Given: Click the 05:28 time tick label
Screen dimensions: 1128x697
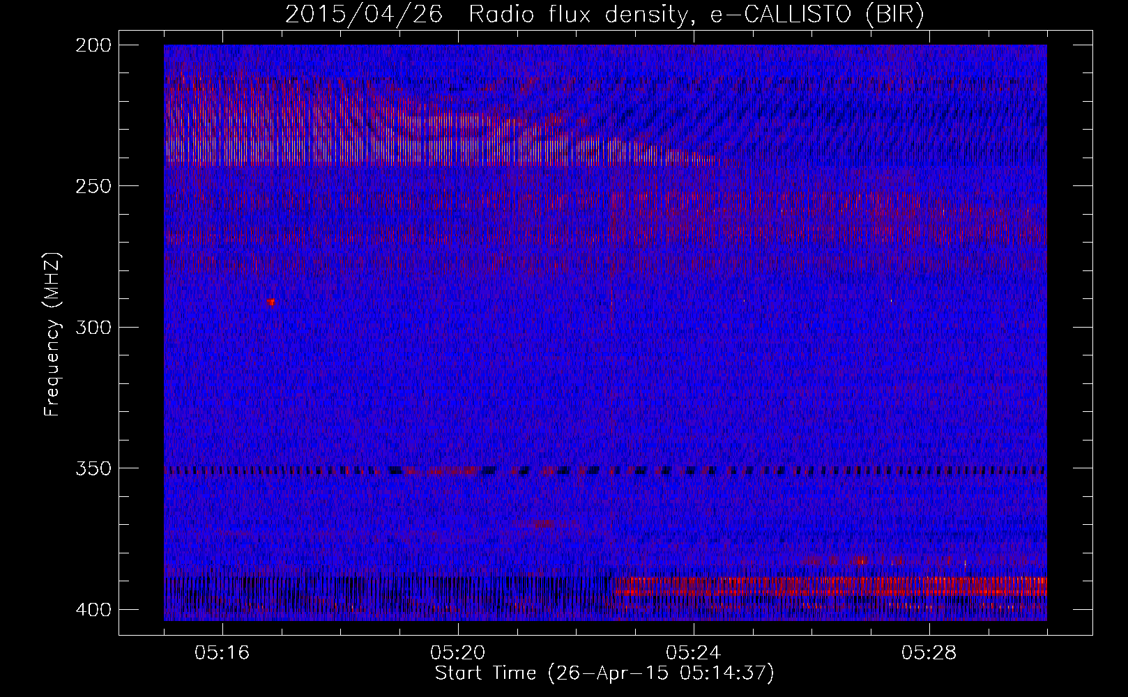Looking at the screenshot, I should click(929, 653).
